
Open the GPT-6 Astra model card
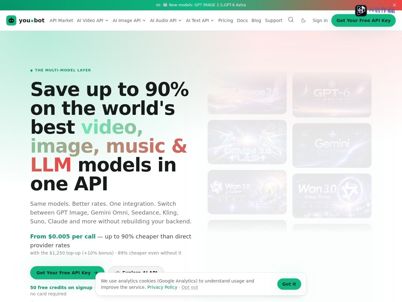(332, 95)
